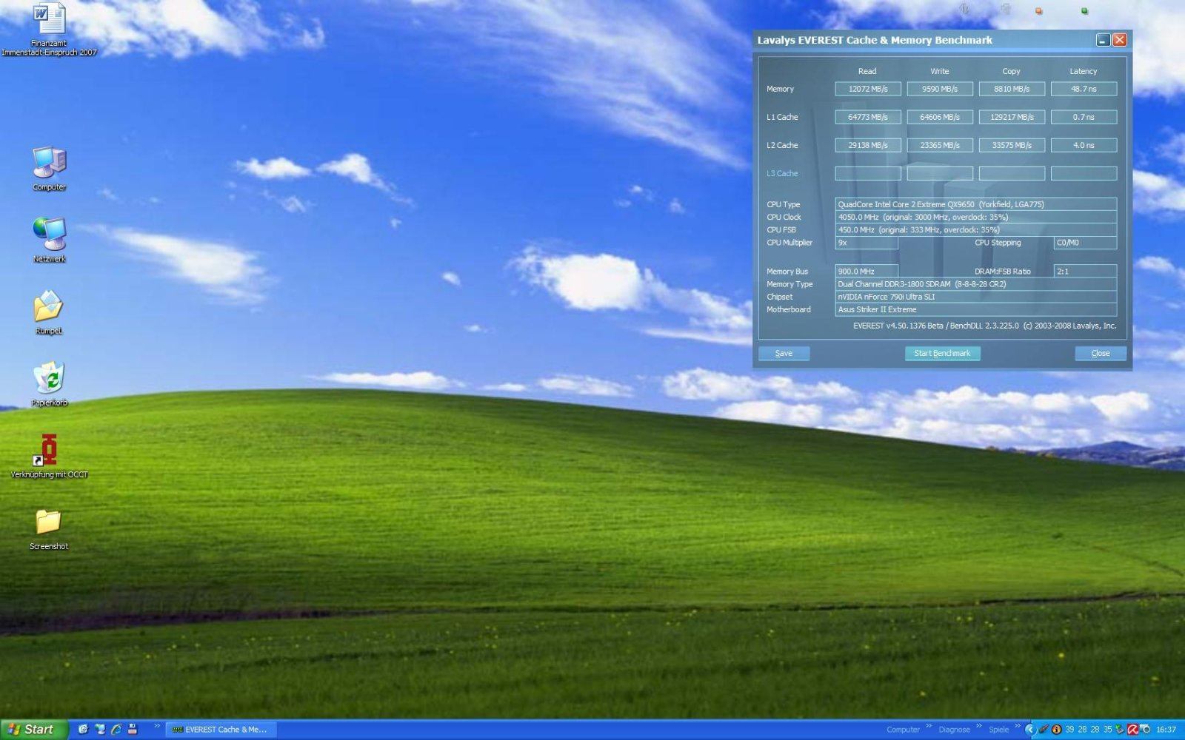The width and height of the screenshot is (1185, 740).
Task: Click the CPU FSB 450.0 MHz field
Action: (x=976, y=229)
